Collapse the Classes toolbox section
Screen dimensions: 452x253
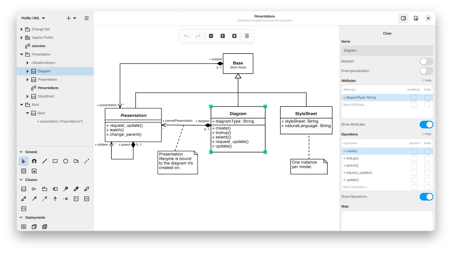[21, 180]
